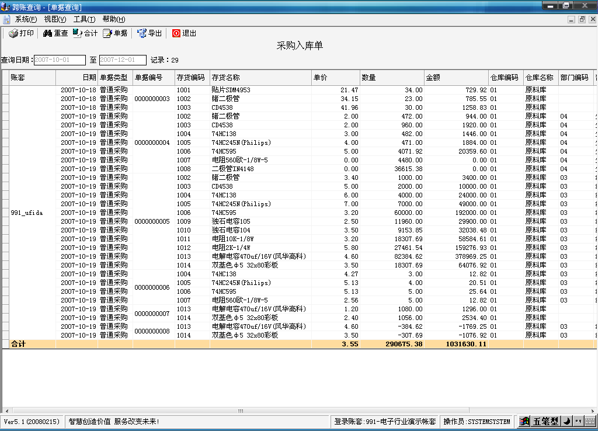Toggle the IME half-moon width icon
This screenshot has height=431, width=598.
tap(566, 422)
